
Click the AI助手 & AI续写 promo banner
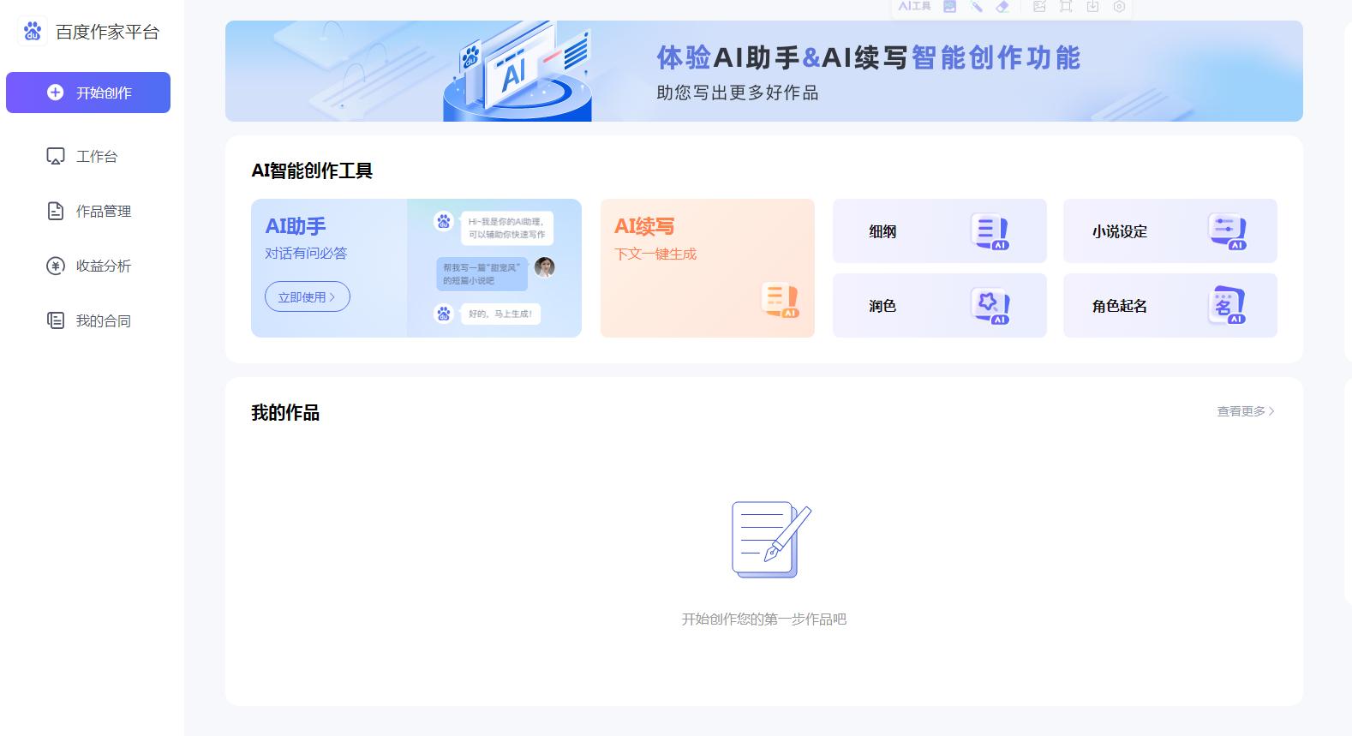(x=763, y=71)
